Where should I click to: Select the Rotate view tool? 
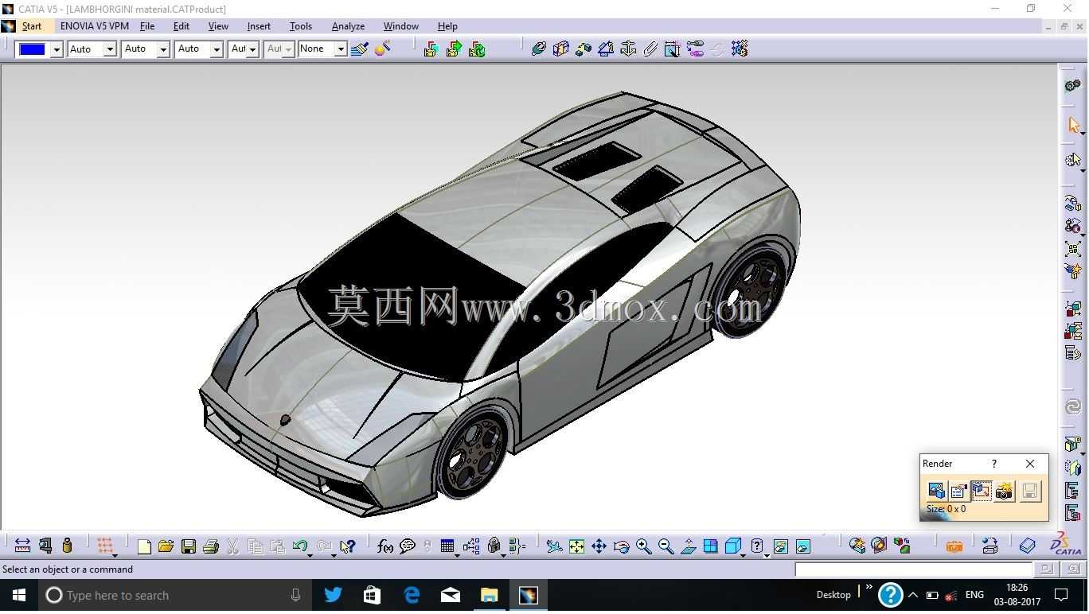[x=622, y=546]
